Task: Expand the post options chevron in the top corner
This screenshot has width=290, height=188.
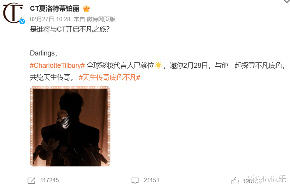Action: click(x=287, y=1)
